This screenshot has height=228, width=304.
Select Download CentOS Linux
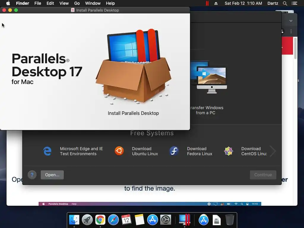point(254,151)
